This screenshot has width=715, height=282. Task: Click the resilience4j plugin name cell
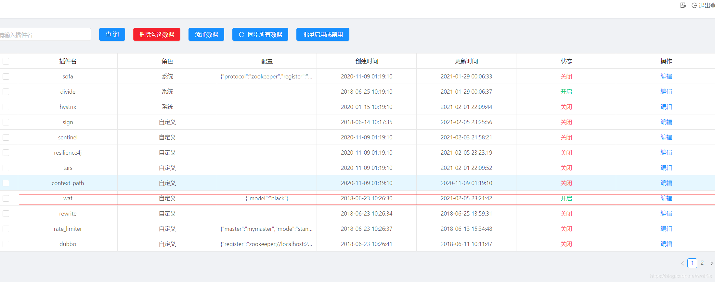[x=68, y=153]
